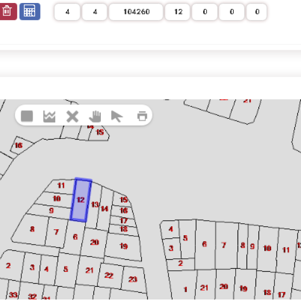Select the highlighted blue parcel 12
This screenshot has height=301, width=301.
click(81, 200)
